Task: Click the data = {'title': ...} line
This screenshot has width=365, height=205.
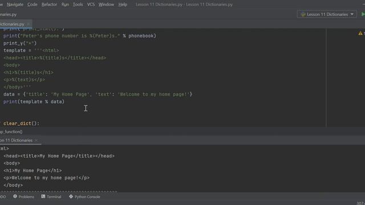Action: 98,95
